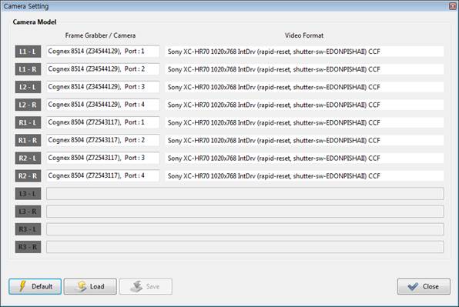The height and width of the screenshot is (307, 459).
Task: Click the Camera Model group label
Action: point(35,22)
